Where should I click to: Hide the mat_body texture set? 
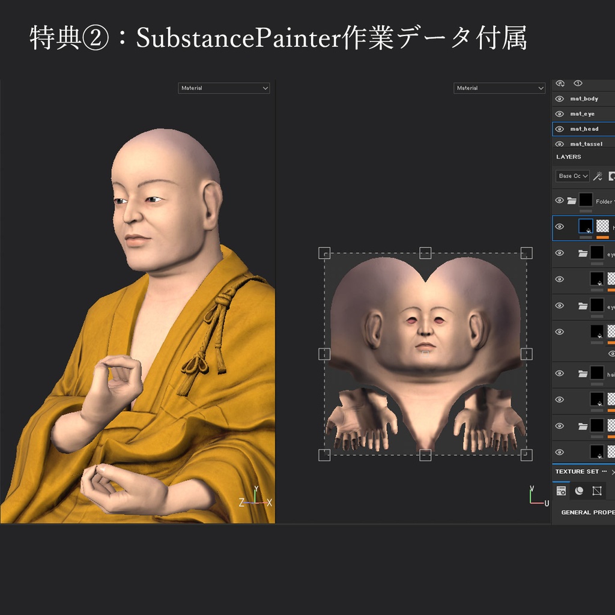click(560, 98)
